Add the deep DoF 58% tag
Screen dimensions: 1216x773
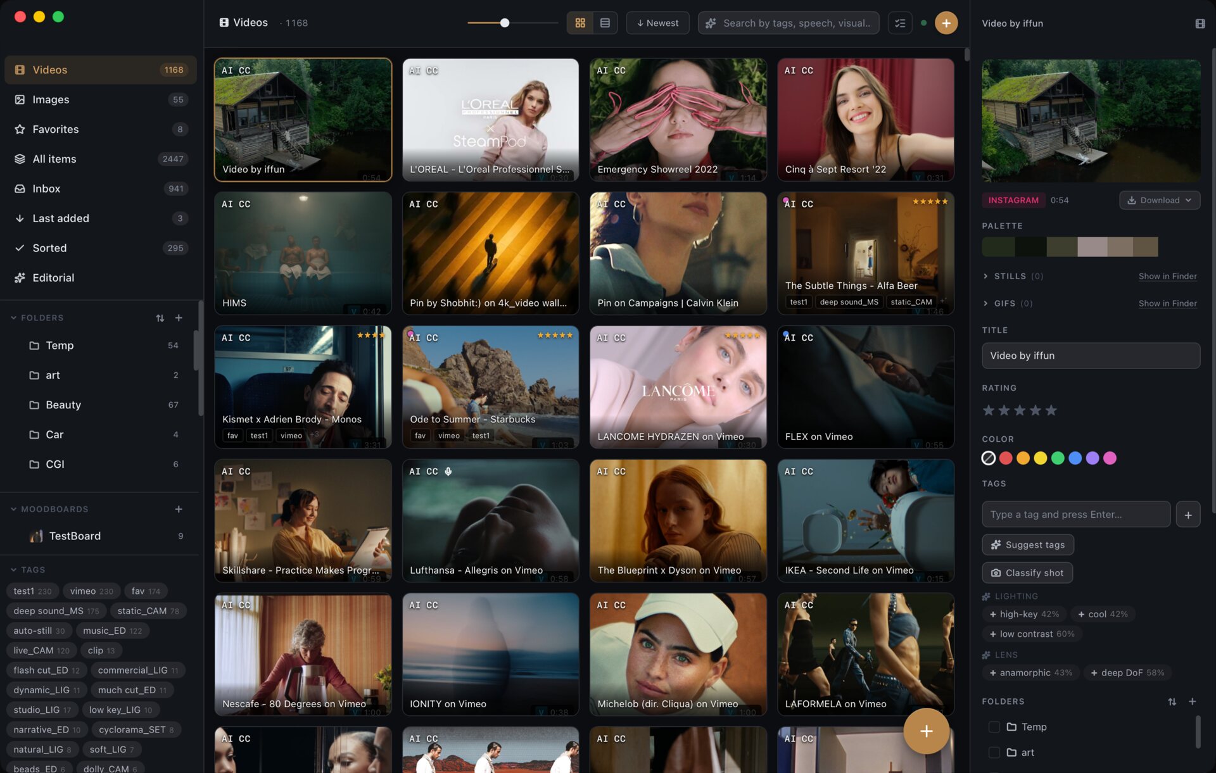coord(1127,673)
